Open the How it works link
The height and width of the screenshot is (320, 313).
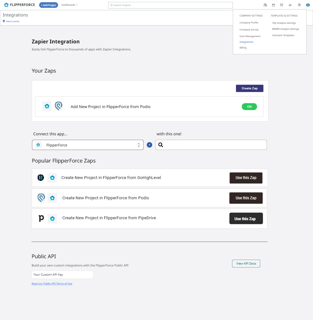13,21
